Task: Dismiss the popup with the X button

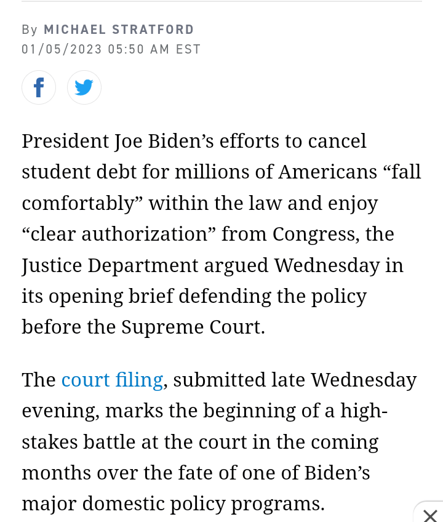Action: [430, 515]
